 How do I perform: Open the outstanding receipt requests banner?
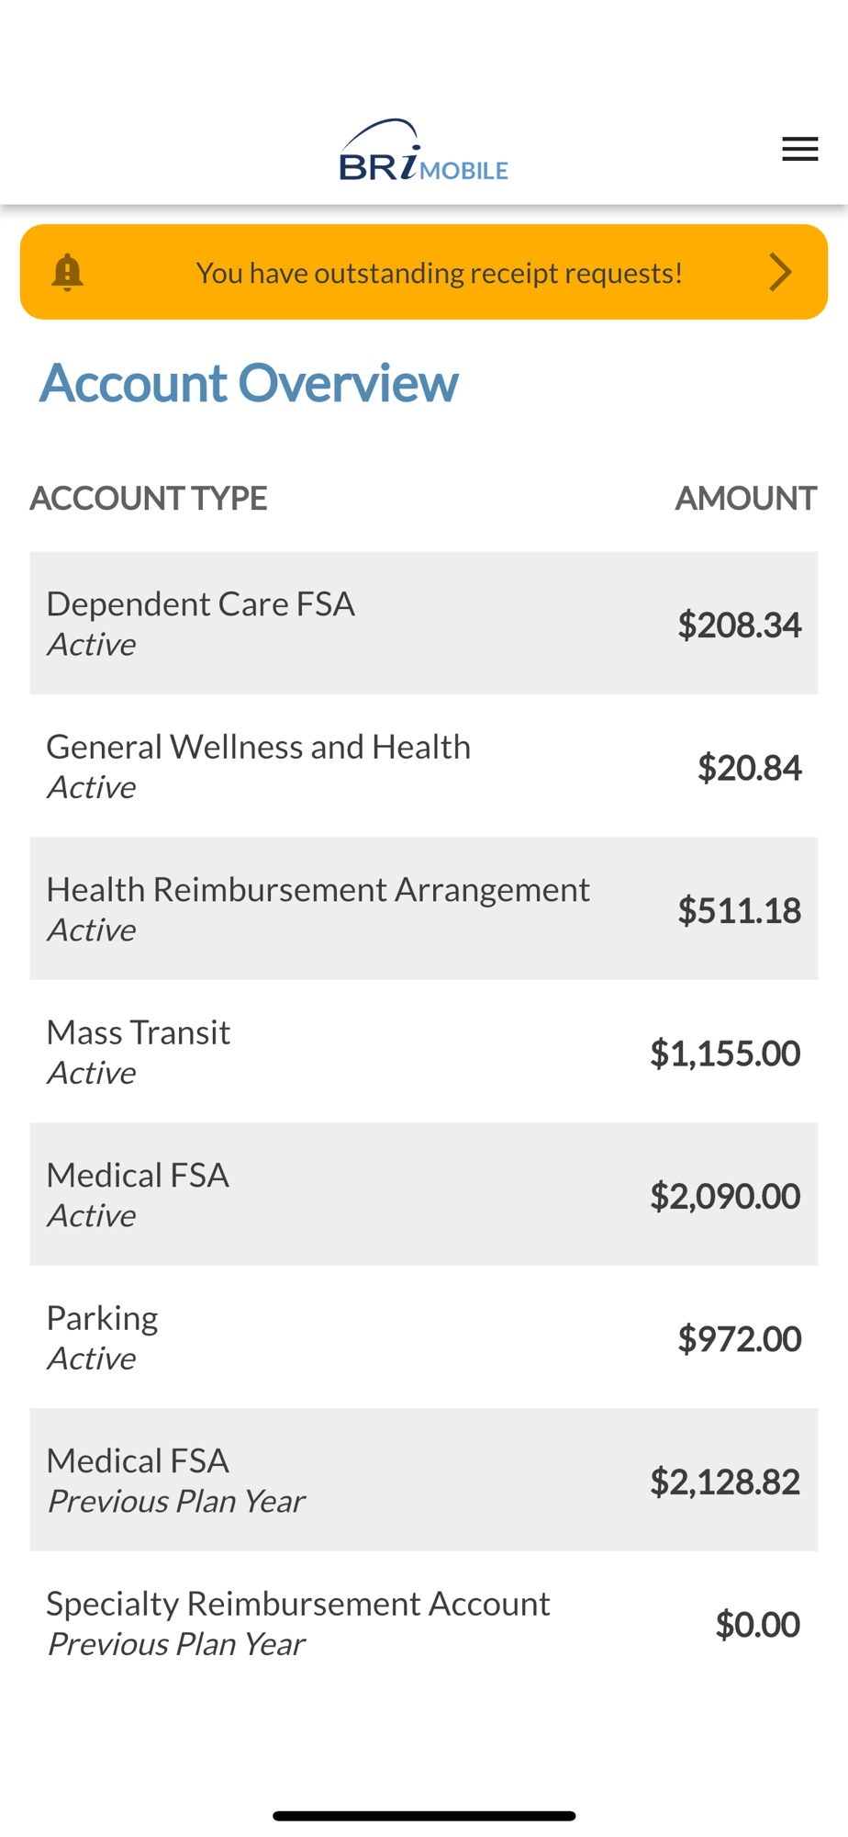(x=424, y=272)
